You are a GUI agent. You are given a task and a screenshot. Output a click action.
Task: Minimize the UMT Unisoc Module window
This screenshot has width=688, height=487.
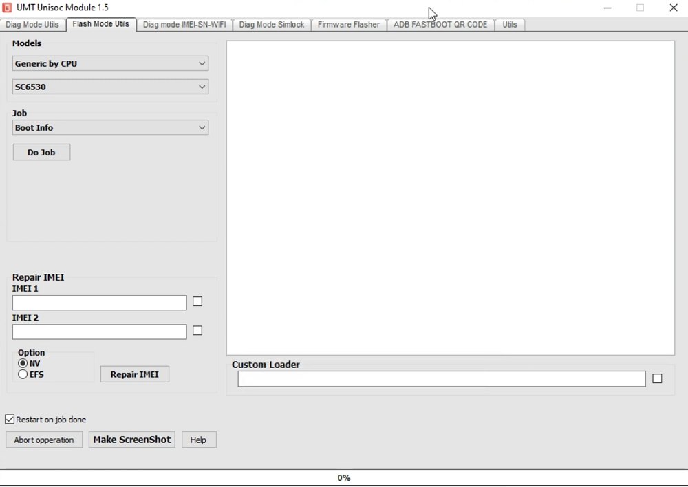[608, 8]
